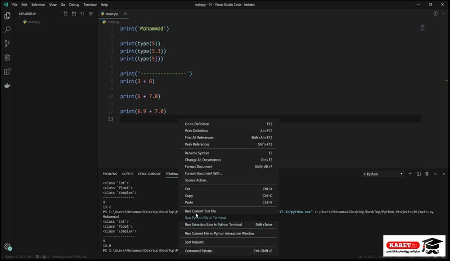Click Python 3.7.4 32-bit interpreter in status bar
The width and height of the screenshot is (450, 261).
click(x=18, y=256)
